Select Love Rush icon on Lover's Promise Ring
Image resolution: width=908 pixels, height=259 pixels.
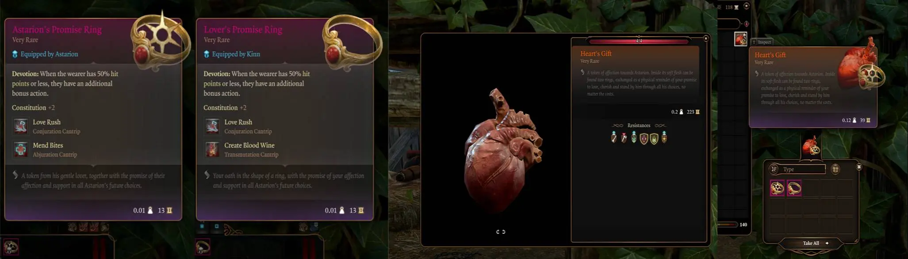coord(212,126)
